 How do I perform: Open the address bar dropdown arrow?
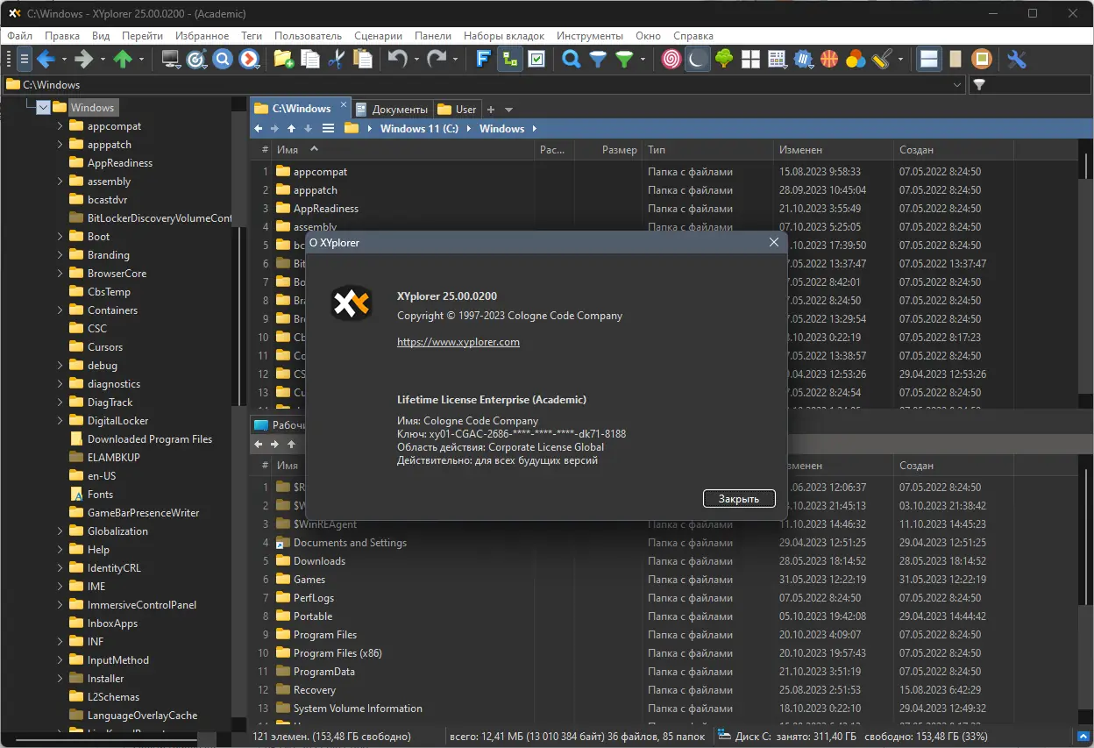tap(958, 84)
